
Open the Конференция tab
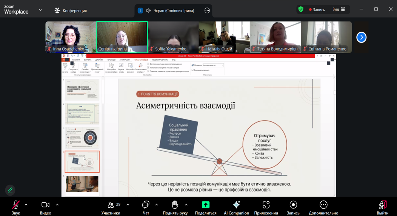[71, 11]
